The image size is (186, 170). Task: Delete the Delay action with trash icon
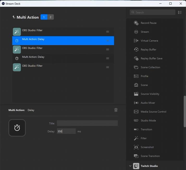116,110
